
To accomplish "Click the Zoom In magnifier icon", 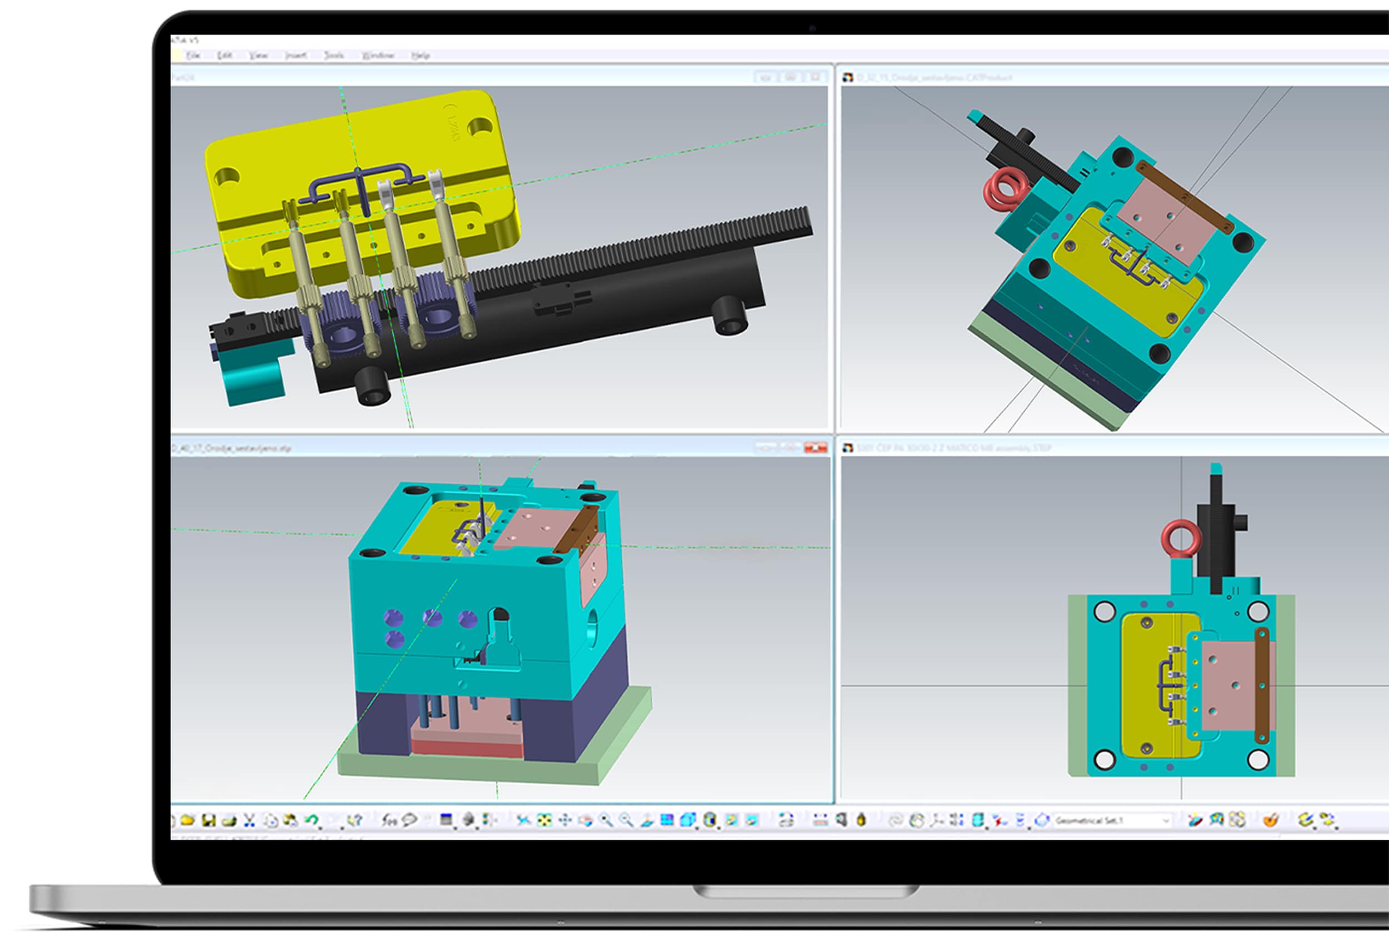I will pyautogui.click(x=606, y=820).
